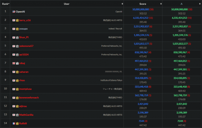Image resolution: width=202 pixels, height=128 pixels.
Task: Open rhoo user profile
Action: click(x=22, y=81)
